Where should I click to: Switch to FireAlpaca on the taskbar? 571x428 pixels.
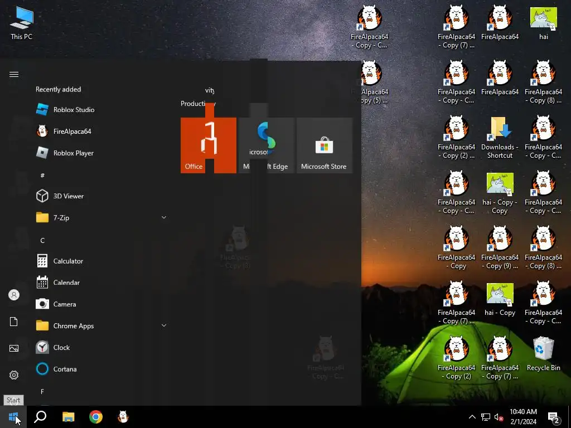coord(123,417)
